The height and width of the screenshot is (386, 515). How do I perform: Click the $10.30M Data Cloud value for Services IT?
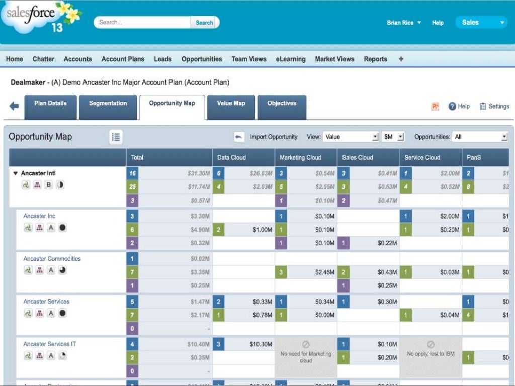tap(261, 344)
